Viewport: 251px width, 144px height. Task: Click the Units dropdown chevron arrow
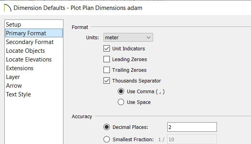point(148,38)
